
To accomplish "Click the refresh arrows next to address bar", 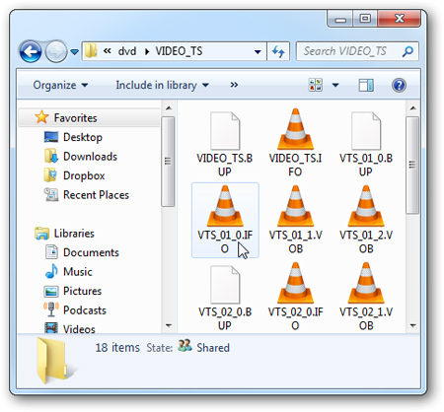I will [x=278, y=51].
